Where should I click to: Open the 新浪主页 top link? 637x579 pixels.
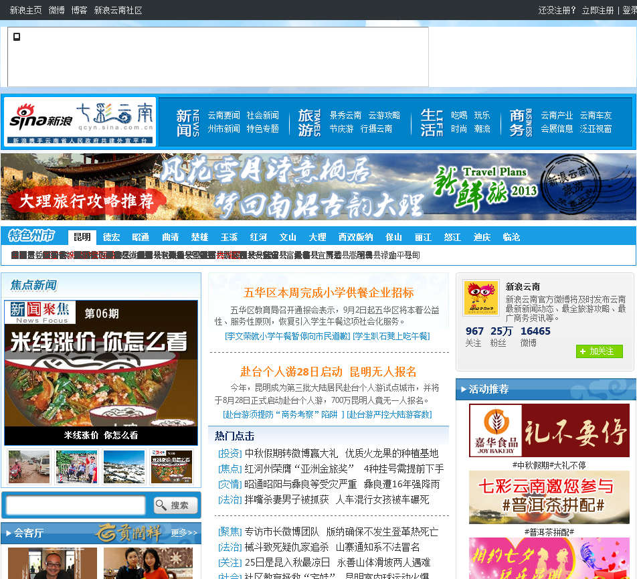pos(25,10)
